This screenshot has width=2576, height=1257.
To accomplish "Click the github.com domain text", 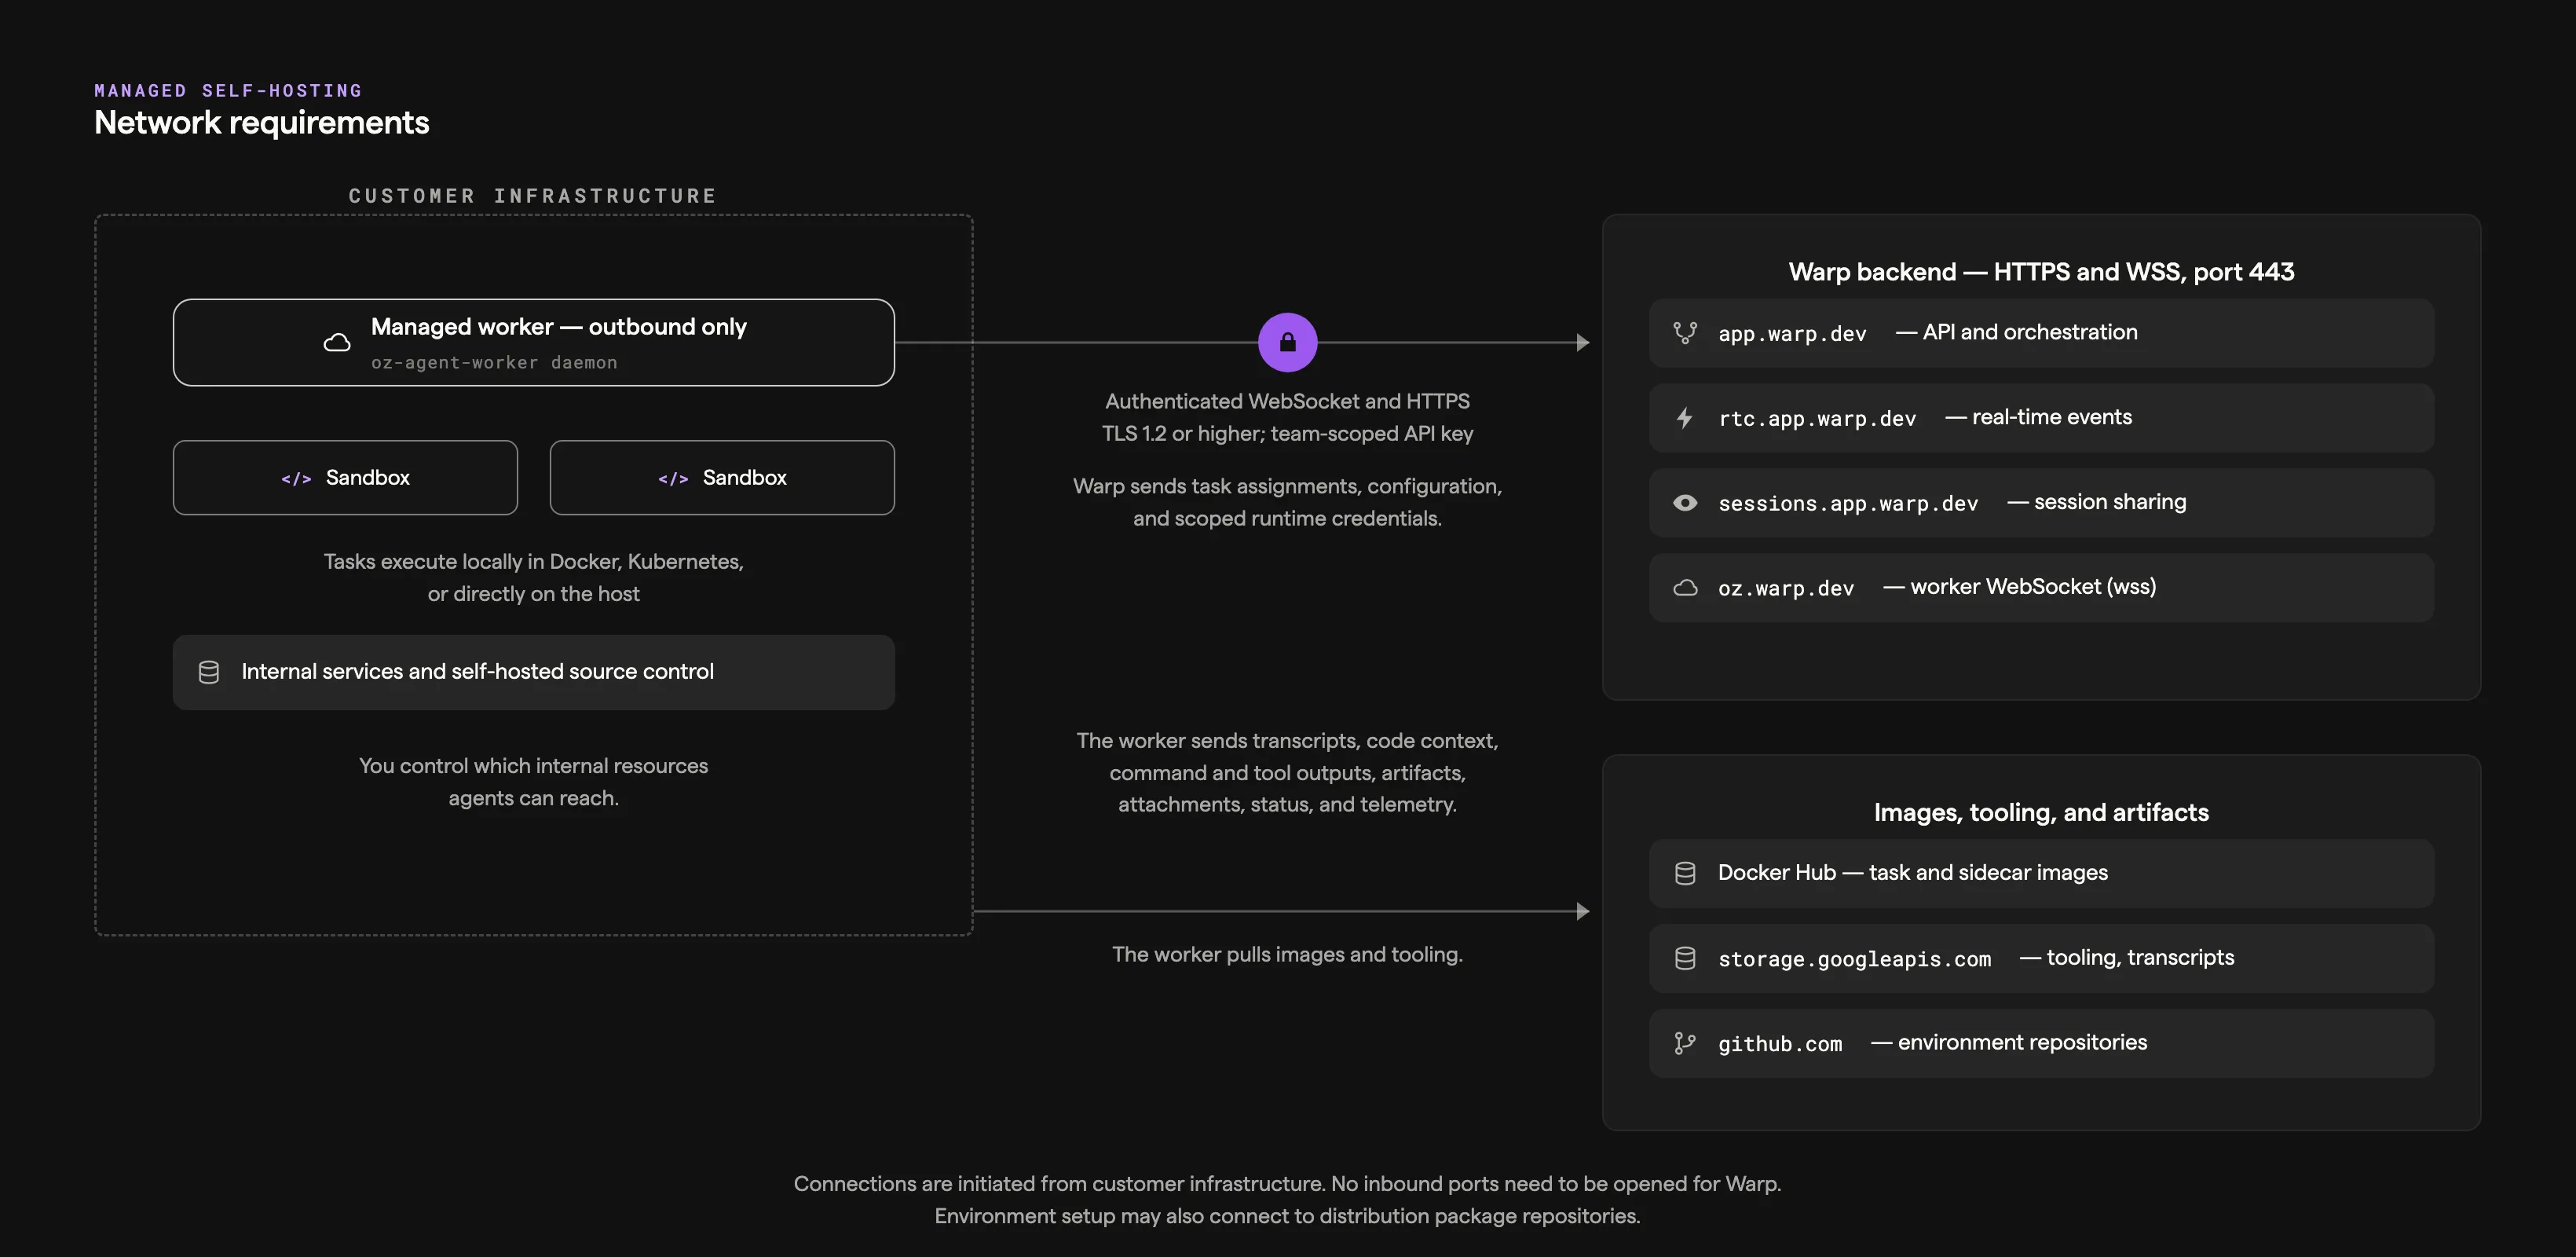I will click(x=1780, y=1044).
